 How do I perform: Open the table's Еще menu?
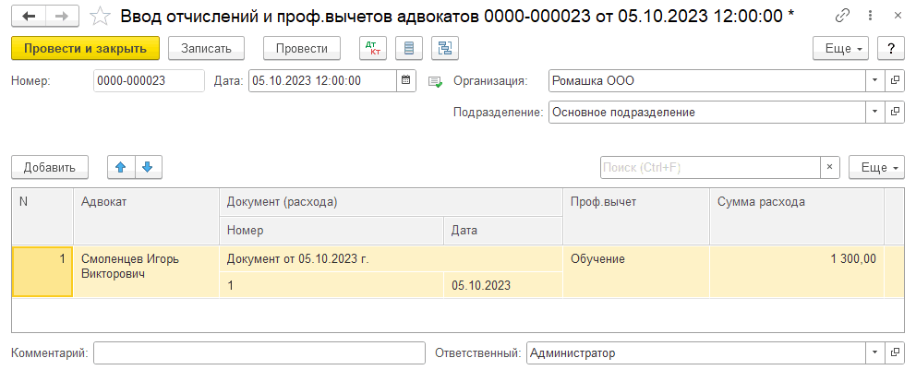point(875,167)
